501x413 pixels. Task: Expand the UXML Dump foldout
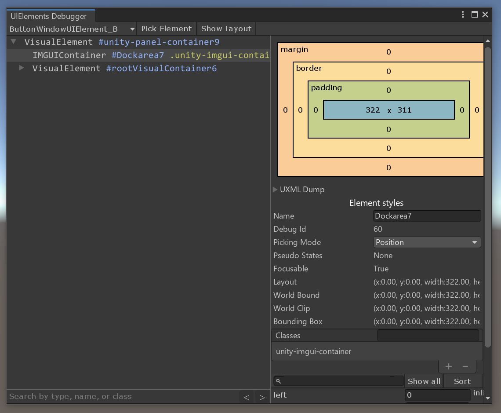coord(275,190)
